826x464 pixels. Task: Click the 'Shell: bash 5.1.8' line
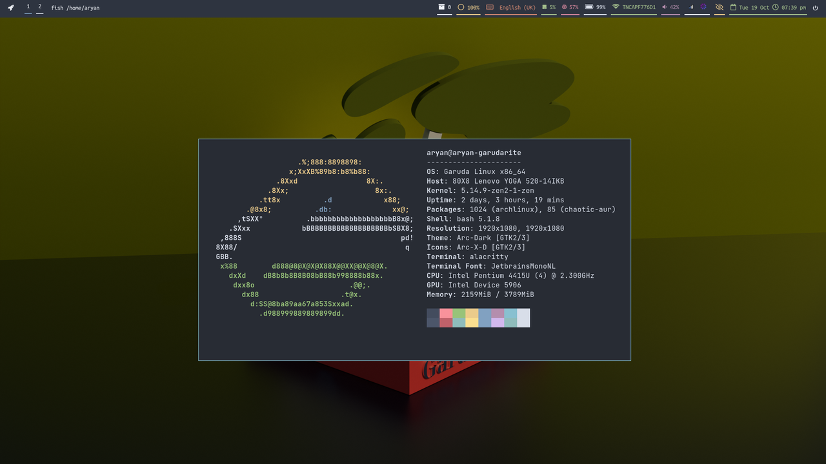coord(463,219)
